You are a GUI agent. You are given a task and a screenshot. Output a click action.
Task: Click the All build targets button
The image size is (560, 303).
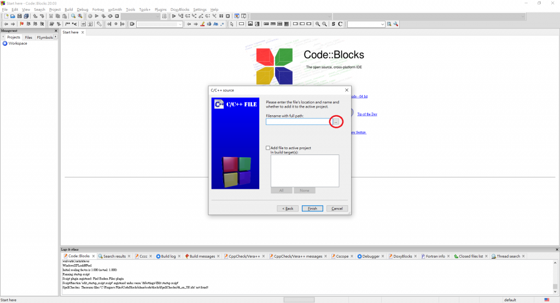click(x=282, y=191)
